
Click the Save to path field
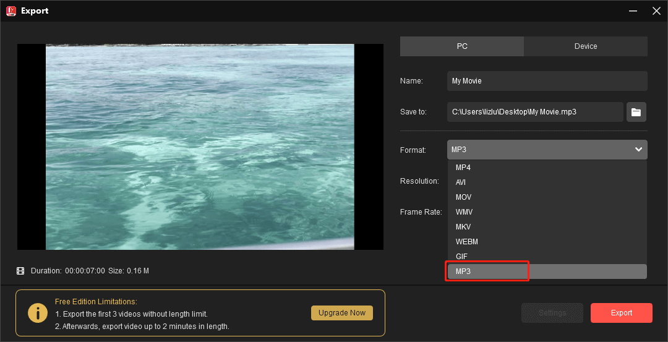(x=535, y=112)
